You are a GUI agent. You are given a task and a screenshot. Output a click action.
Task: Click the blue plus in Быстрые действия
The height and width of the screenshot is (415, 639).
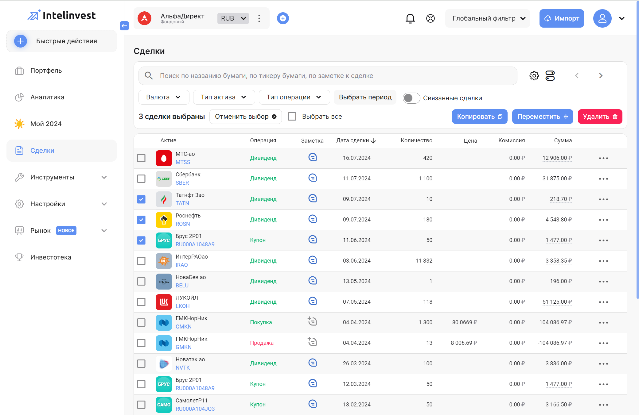(x=21, y=41)
